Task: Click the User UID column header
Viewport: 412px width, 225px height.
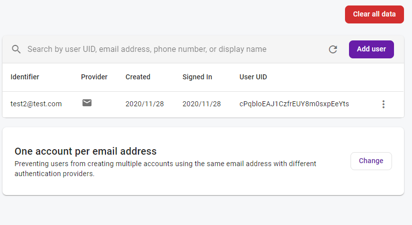Action: pos(253,77)
